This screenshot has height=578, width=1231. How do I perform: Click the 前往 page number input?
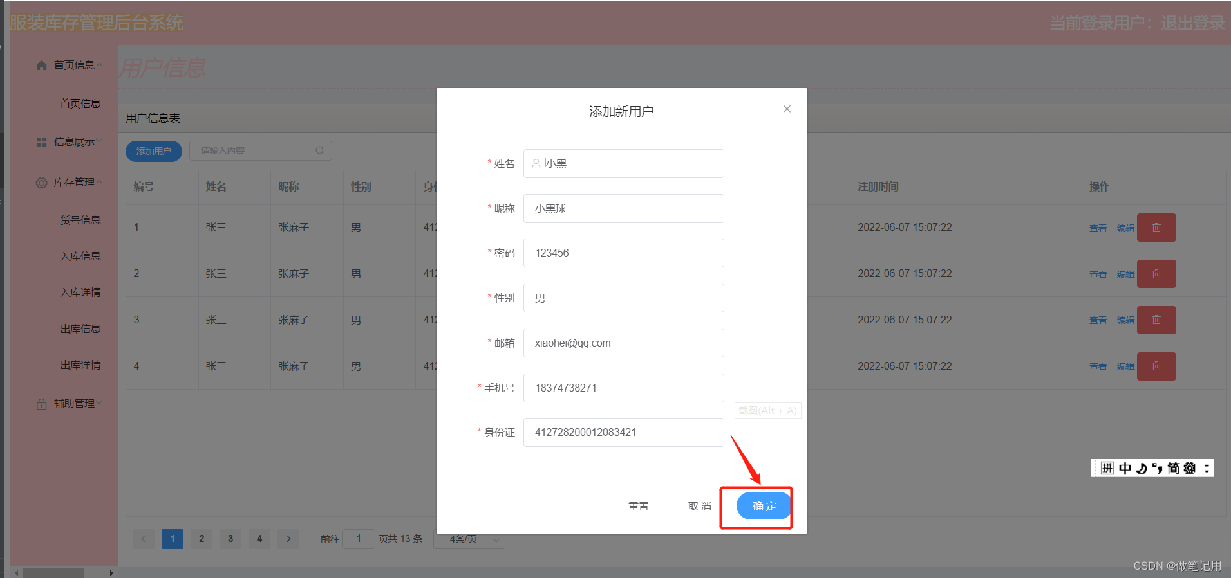(359, 539)
